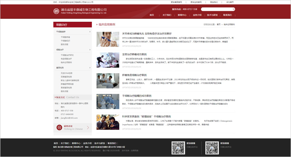This screenshot has height=157, width=291.
Task: Go to 技术与研发 navigation menu item
Action: (x=212, y=15)
